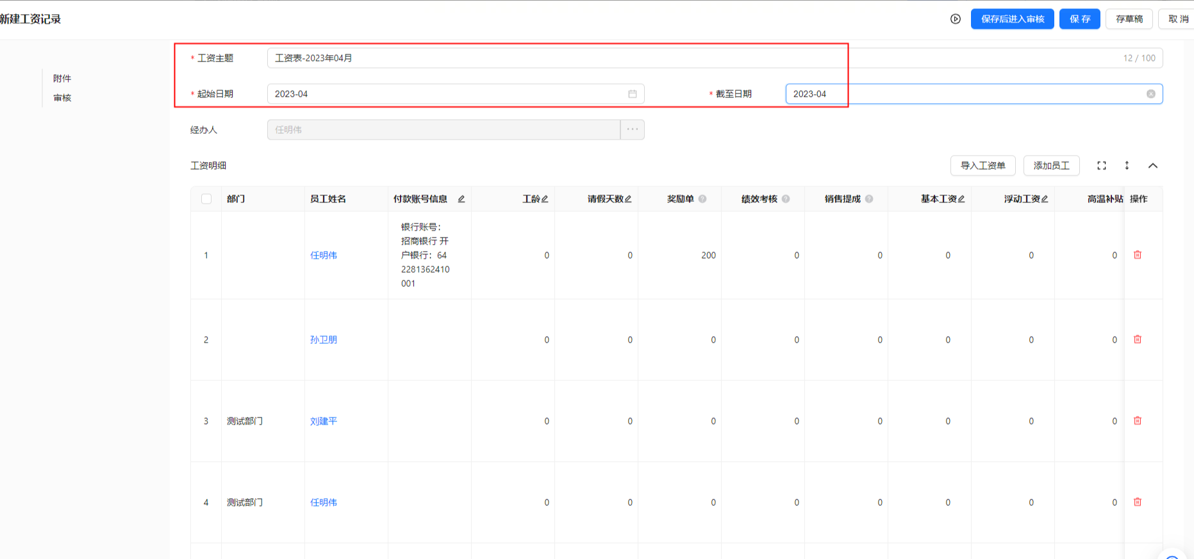Click the 截至日期 date input
Screen dimensions: 1194x559
[974, 94]
